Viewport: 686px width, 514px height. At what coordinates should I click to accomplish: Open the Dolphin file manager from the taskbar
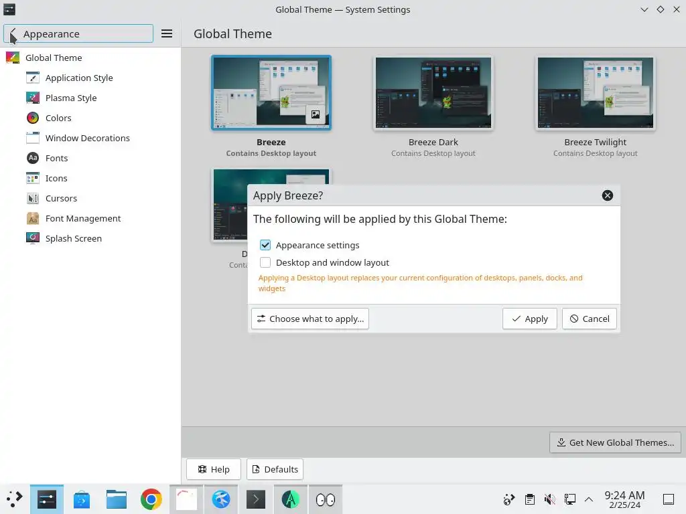tap(117, 499)
